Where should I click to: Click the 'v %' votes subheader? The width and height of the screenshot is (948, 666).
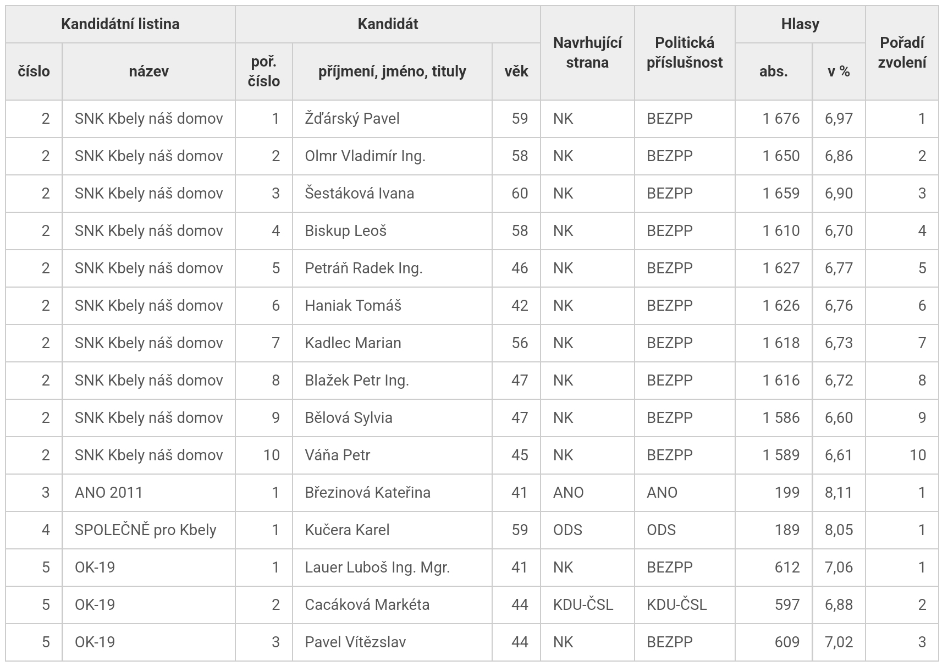click(x=839, y=71)
